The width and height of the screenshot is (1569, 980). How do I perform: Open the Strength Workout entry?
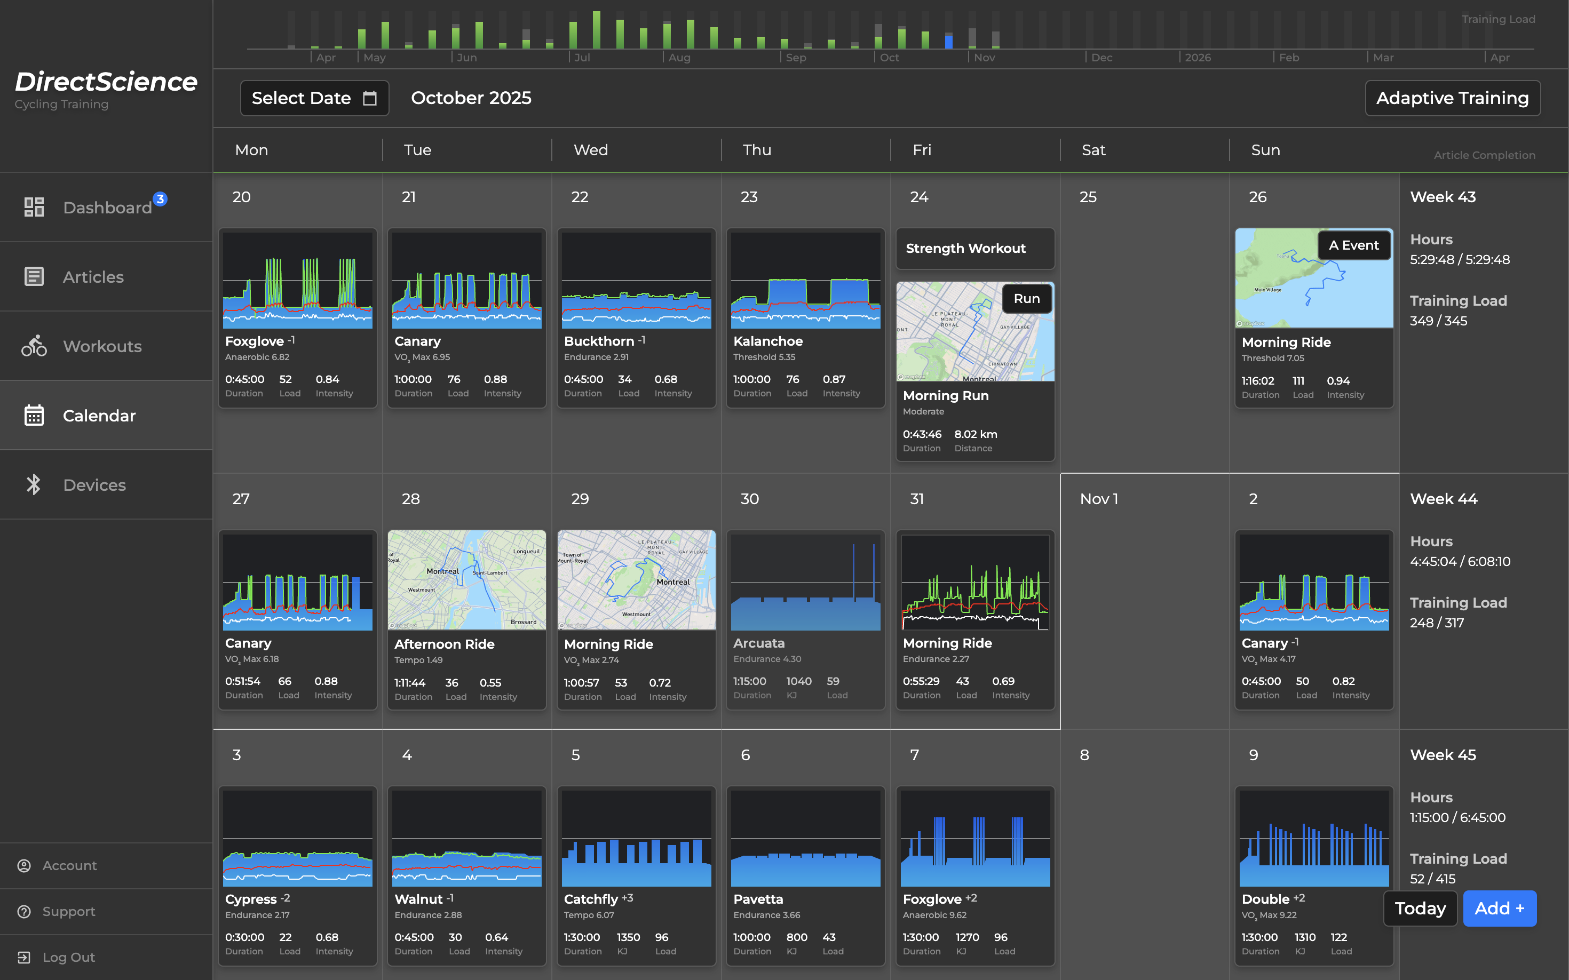[x=974, y=248]
